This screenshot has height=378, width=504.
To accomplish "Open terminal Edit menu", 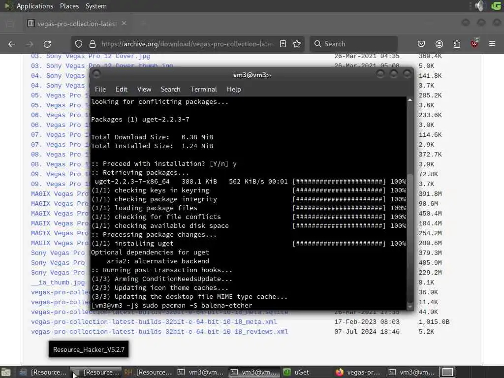I will [x=121, y=90].
